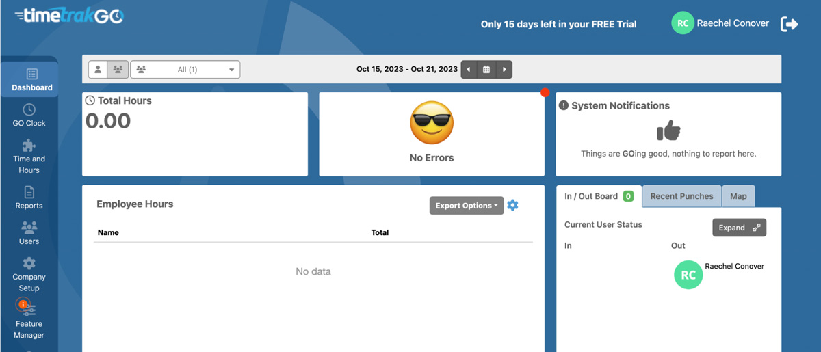This screenshot has width=821, height=352.
Task: Click the FREE Trial days left notice
Action: tap(558, 24)
